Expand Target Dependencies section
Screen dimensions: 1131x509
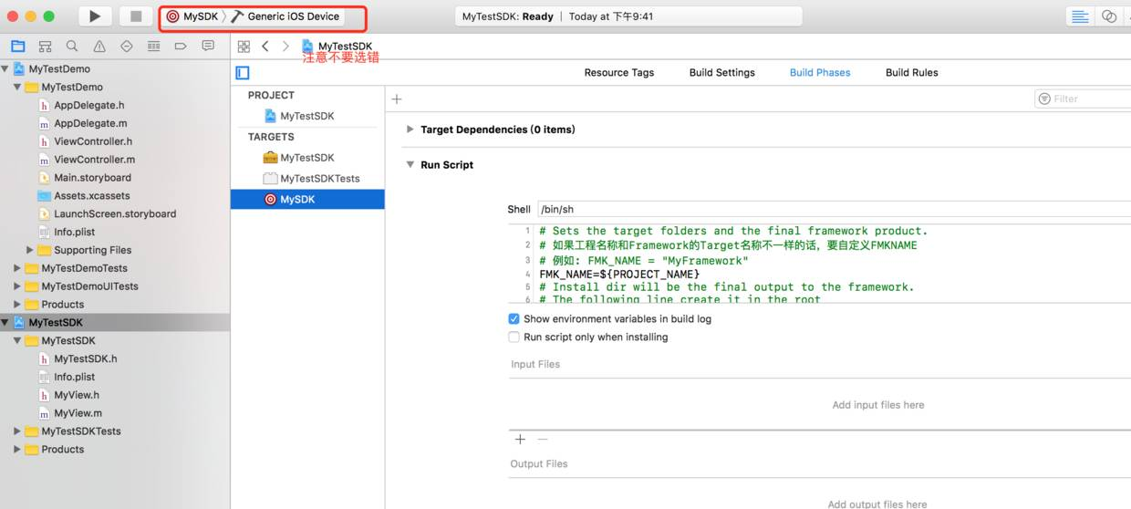pyautogui.click(x=410, y=130)
